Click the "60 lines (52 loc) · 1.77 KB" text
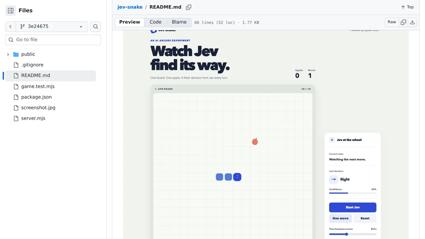Image resolution: width=425 pixels, height=239 pixels. tap(227, 23)
